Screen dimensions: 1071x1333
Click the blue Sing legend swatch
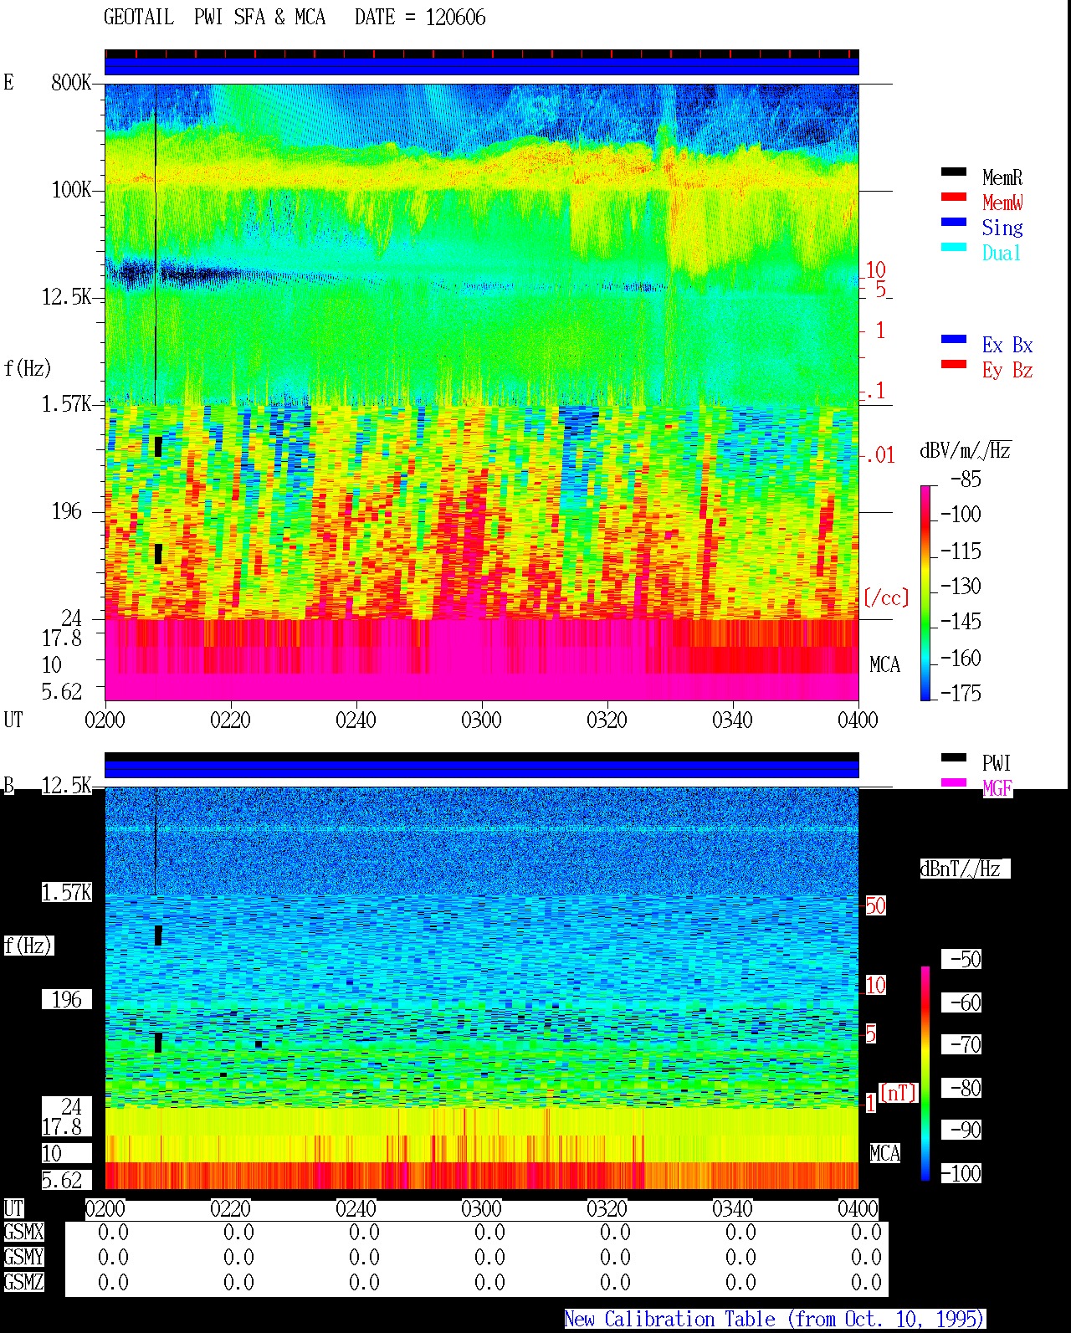(x=954, y=223)
